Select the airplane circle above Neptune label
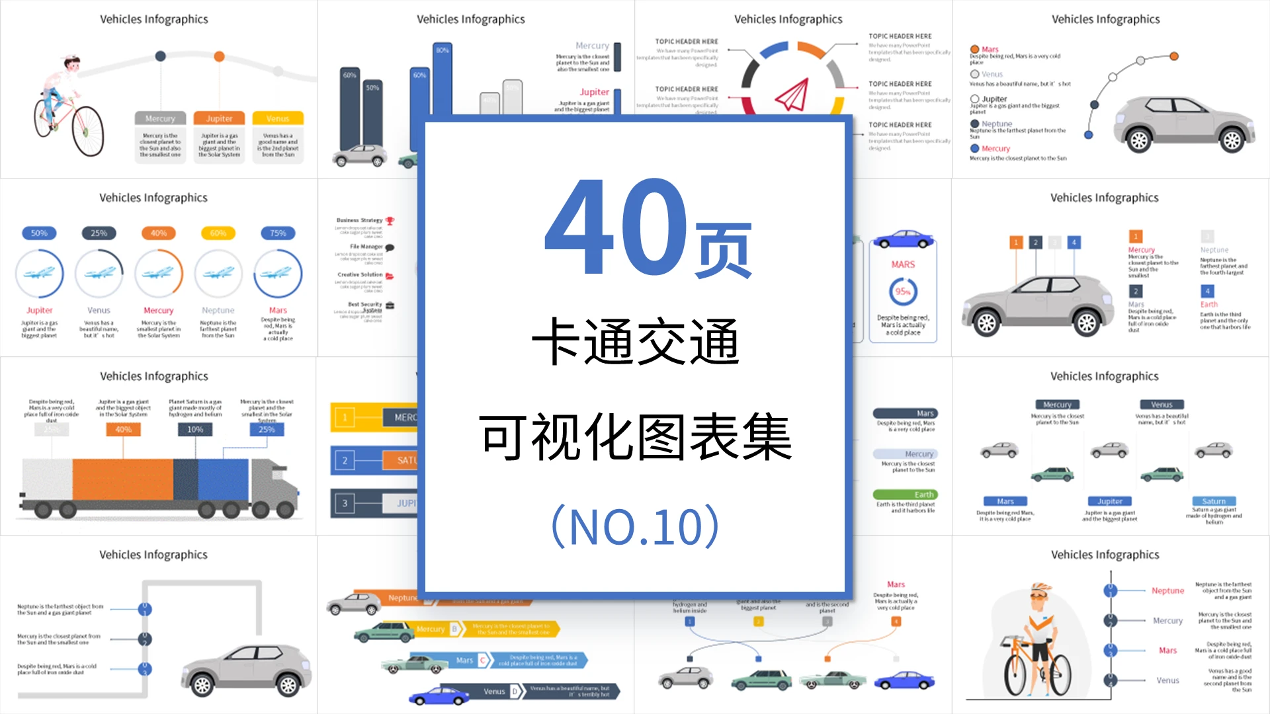 [x=218, y=274]
